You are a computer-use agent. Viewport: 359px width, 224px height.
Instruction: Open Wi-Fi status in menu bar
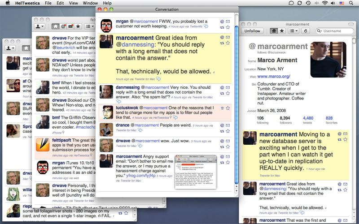click(x=324, y=3)
